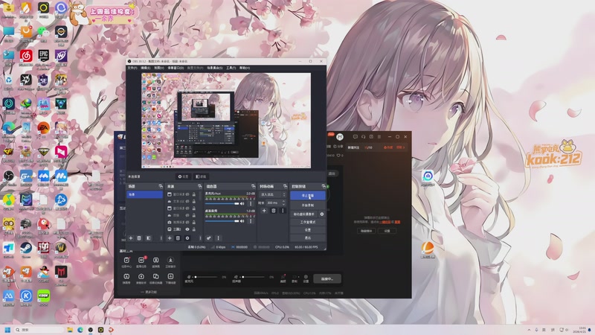Toggle mic icon beside 麦克风 slider in companion
The image size is (595, 335).
click(x=189, y=277)
